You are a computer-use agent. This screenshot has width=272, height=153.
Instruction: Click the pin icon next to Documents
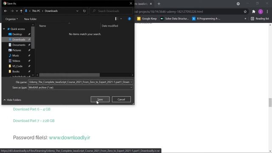[29, 45]
